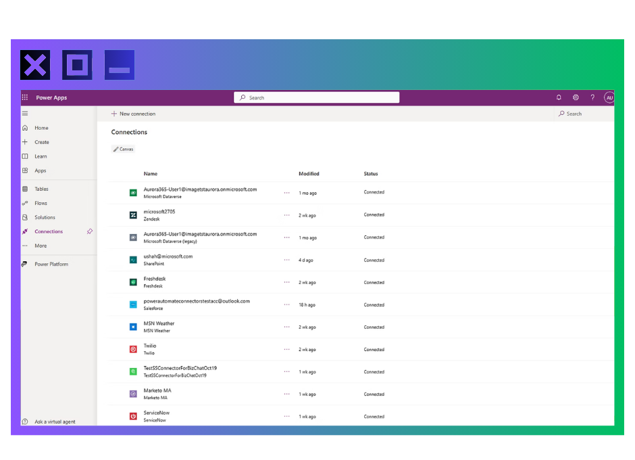Click the Connections page heading

tap(129, 132)
